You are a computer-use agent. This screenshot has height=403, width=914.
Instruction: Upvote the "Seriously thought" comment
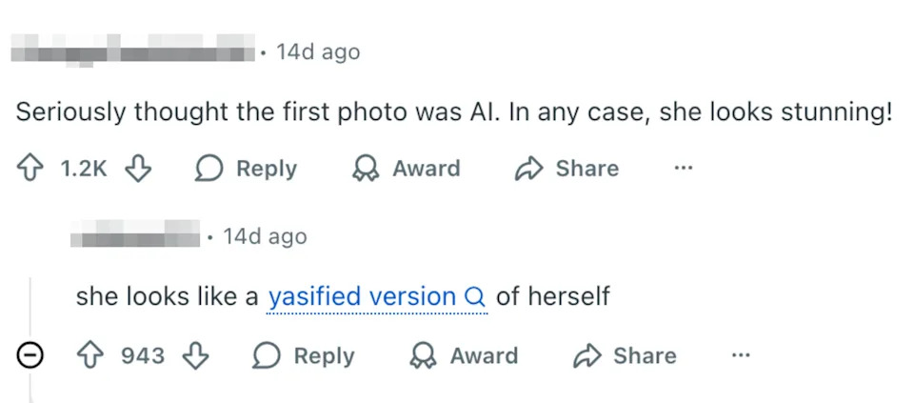[x=29, y=169]
